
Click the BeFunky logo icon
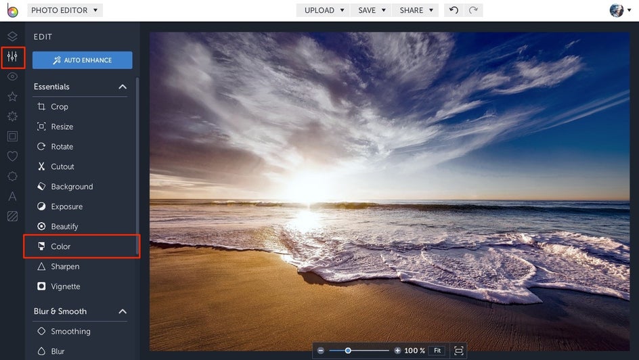(x=13, y=11)
